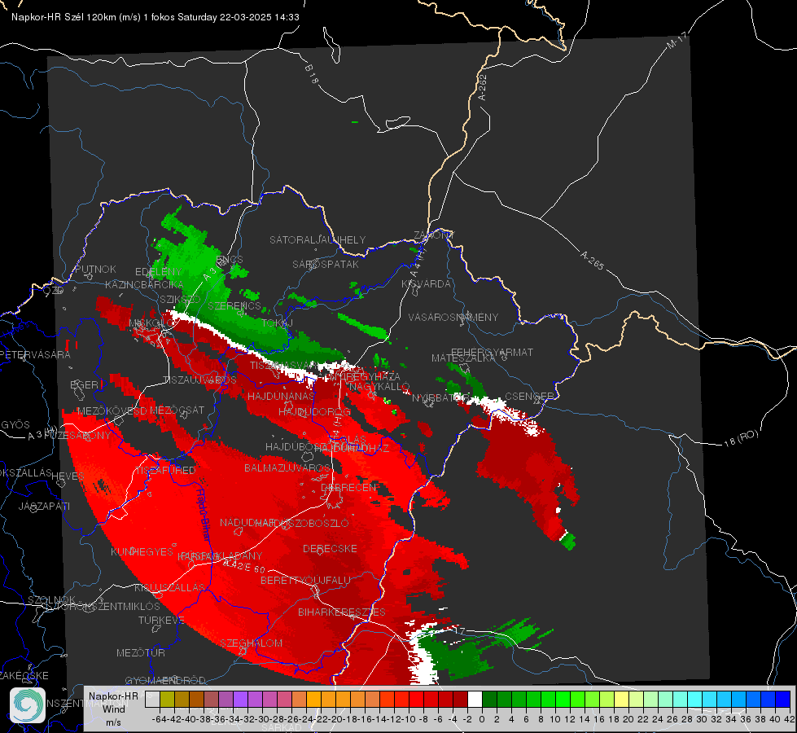Click the blue Hajdú-Bihar county label
The image size is (797, 733).
203,516
